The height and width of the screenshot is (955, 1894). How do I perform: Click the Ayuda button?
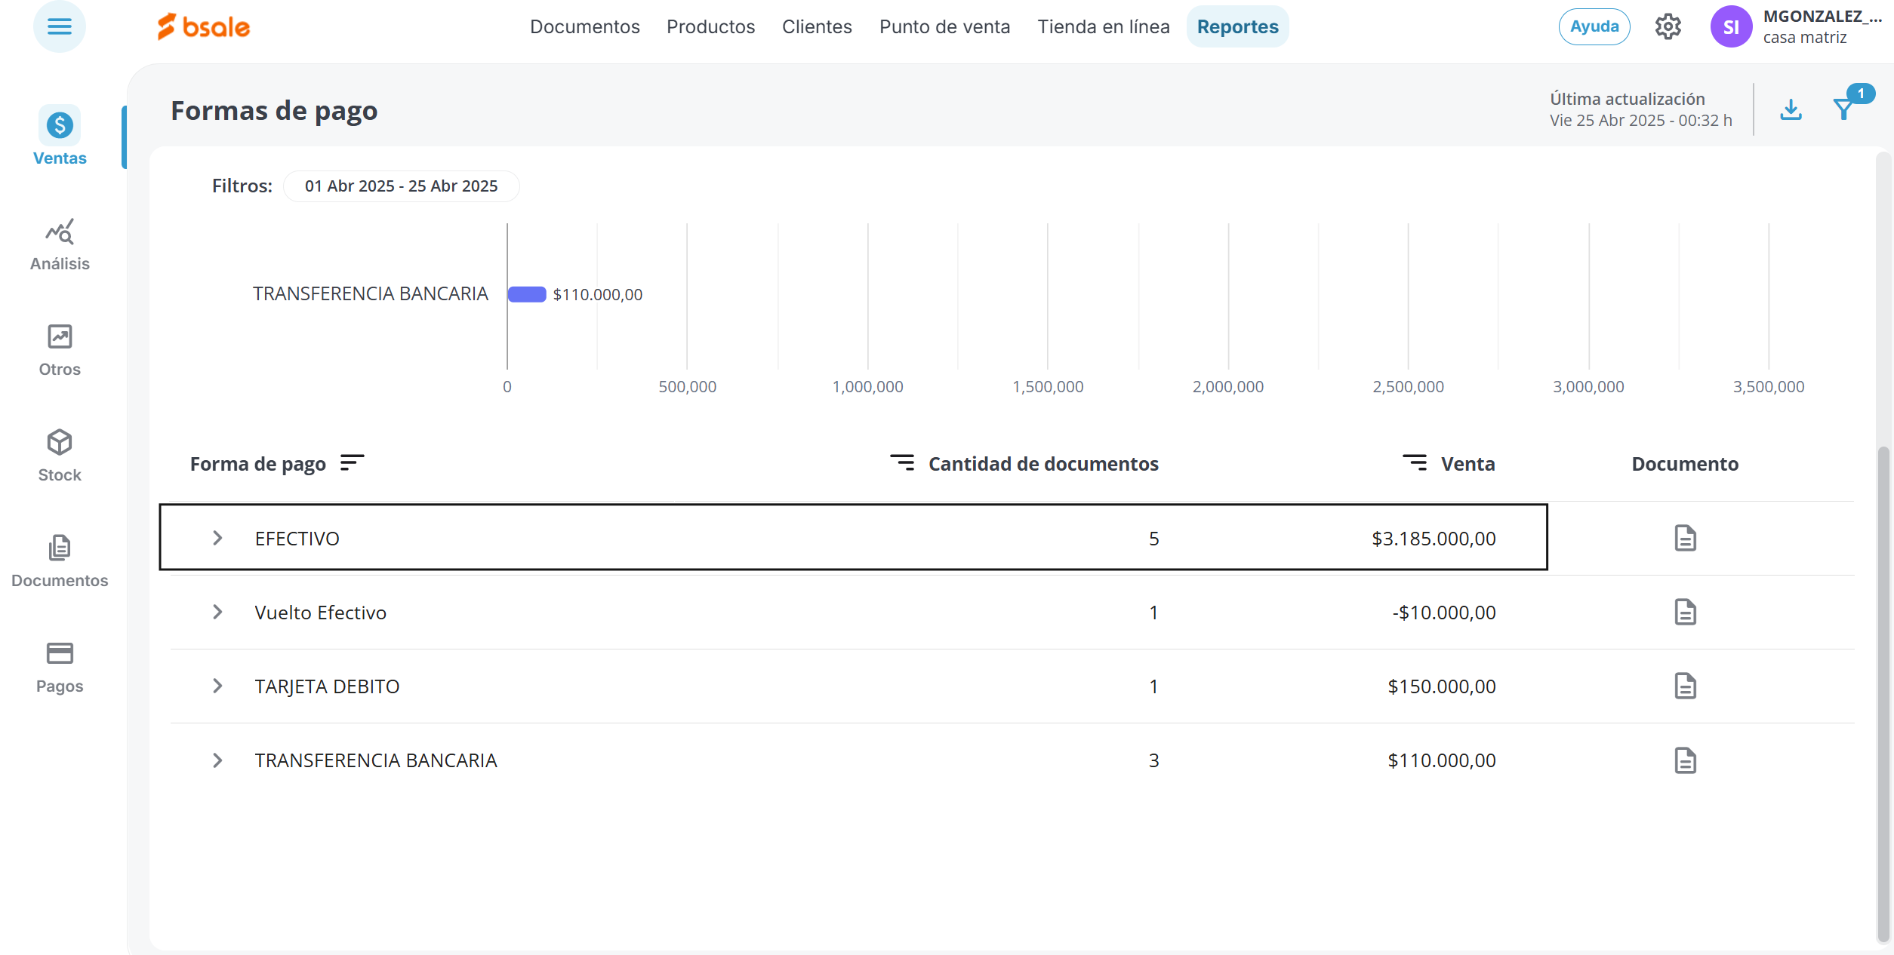[x=1594, y=27]
